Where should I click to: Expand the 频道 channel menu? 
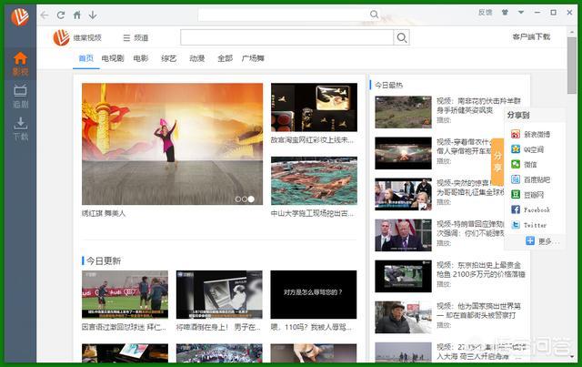point(135,38)
